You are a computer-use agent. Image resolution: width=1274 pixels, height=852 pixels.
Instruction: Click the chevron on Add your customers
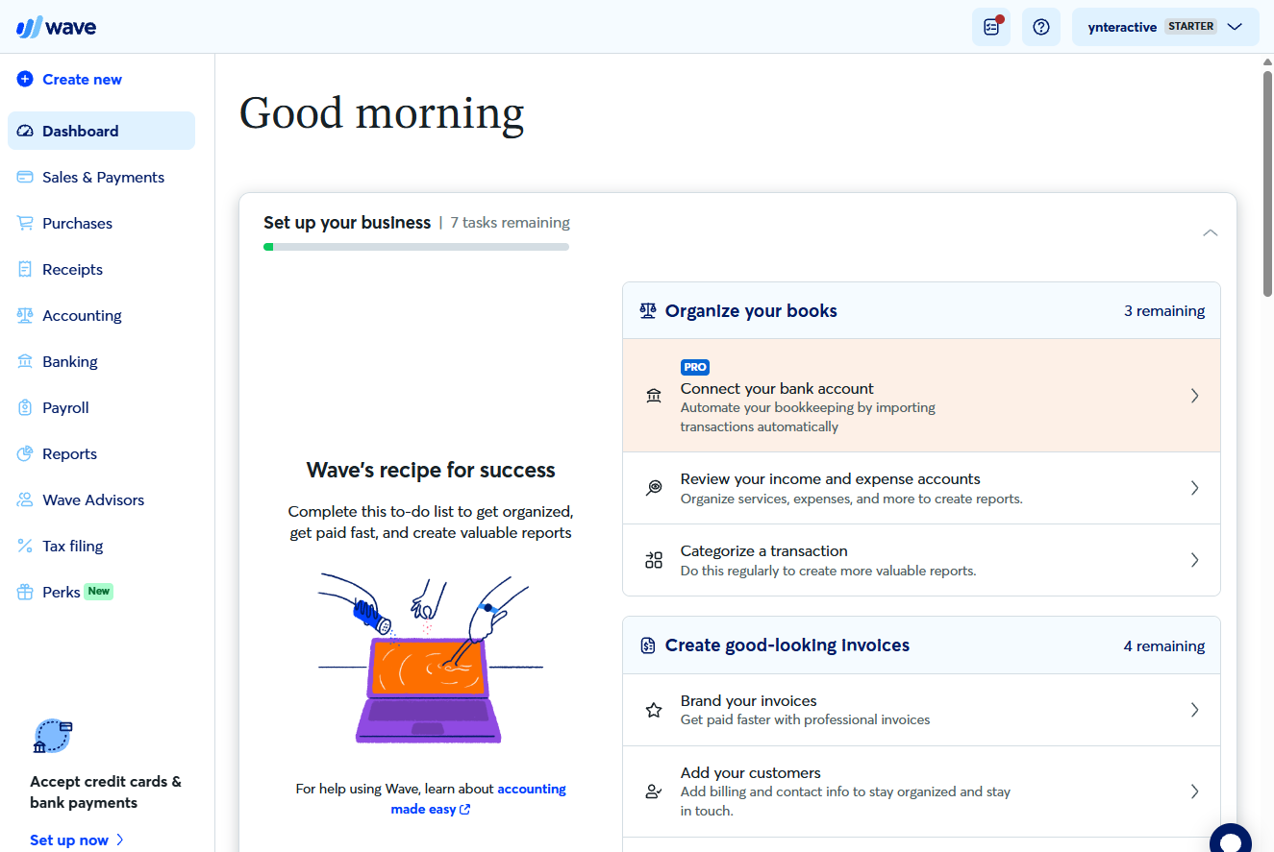click(x=1195, y=791)
